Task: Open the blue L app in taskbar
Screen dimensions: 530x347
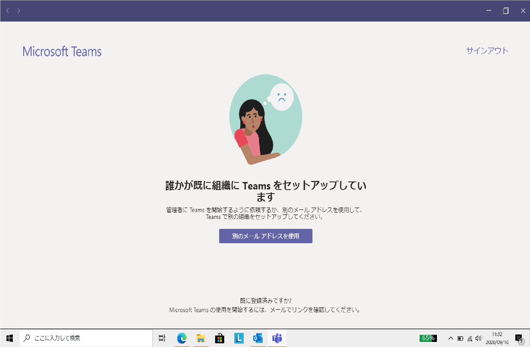Action: [x=239, y=338]
